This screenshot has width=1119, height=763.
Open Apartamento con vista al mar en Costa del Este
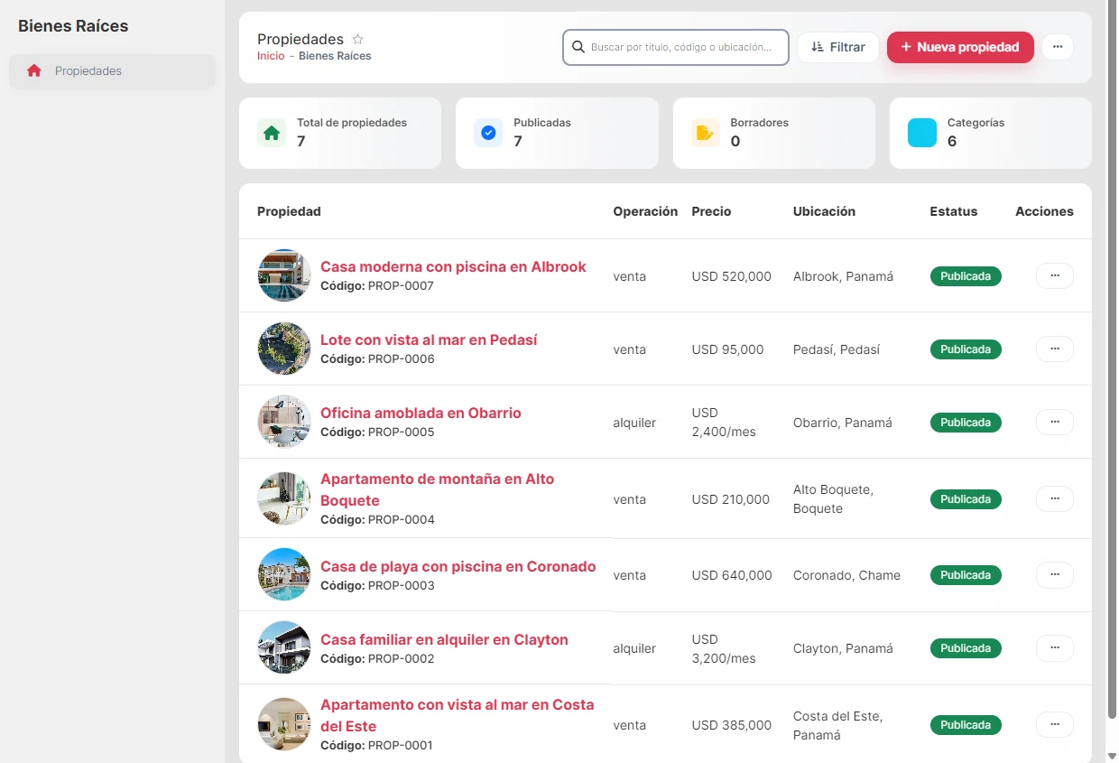coord(458,715)
